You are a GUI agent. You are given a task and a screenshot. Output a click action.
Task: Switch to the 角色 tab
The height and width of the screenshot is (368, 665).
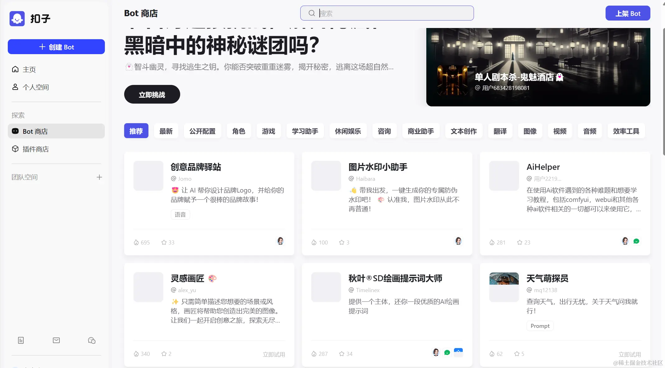(x=239, y=131)
